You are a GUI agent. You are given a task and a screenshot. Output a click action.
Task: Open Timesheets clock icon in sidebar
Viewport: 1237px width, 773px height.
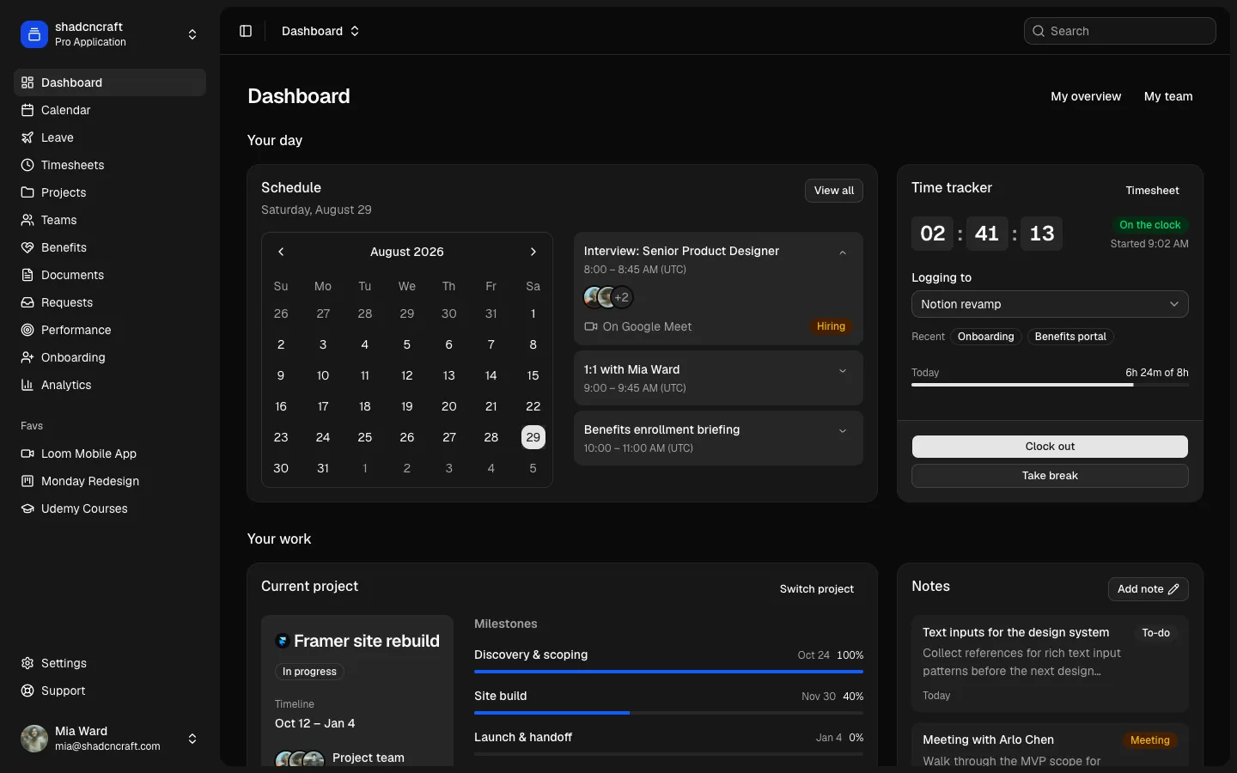click(x=27, y=165)
